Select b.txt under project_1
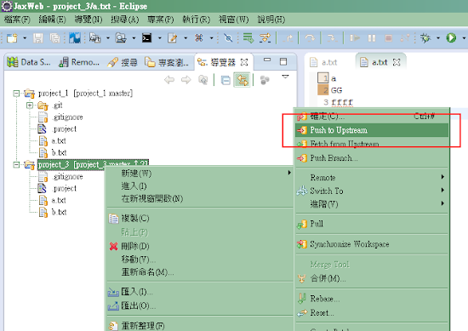Viewport: 468px width, 331px height. pyautogui.click(x=59, y=153)
